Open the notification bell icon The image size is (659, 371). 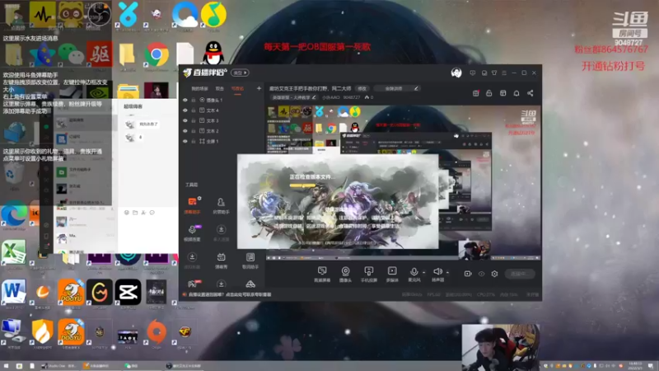click(516, 93)
